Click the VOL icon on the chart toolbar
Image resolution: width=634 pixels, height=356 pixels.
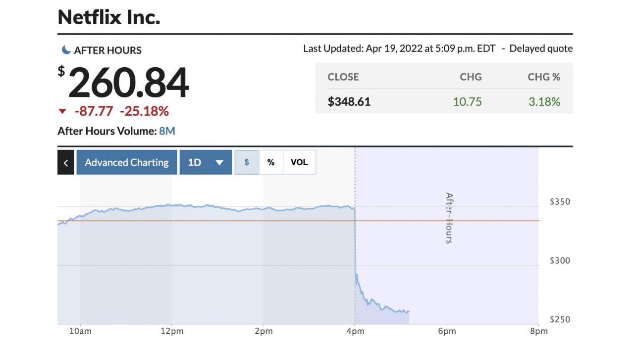pyautogui.click(x=299, y=162)
